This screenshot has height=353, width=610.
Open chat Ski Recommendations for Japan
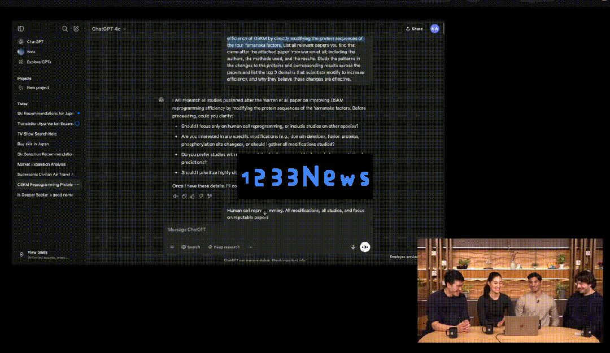pos(45,114)
